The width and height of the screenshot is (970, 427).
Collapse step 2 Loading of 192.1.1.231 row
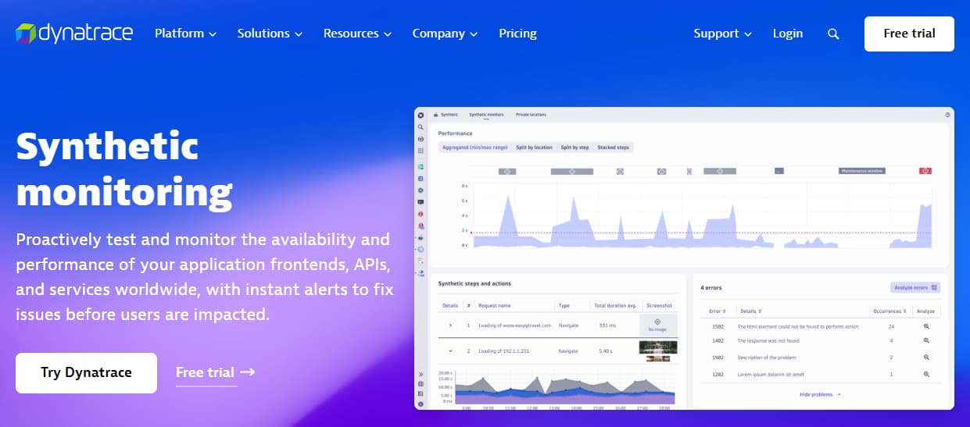click(450, 351)
